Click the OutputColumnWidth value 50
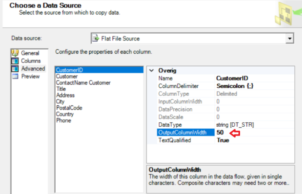302x194 pixels. coord(220,132)
